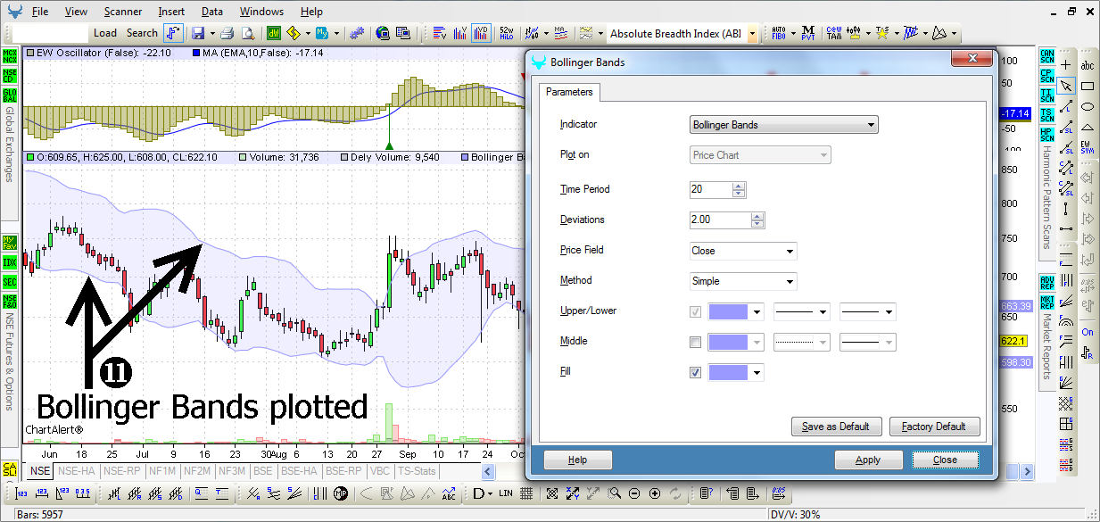Toggle the On switch in the right toolbar
This screenshot has width=1100, height=522.
point(1088,332)
